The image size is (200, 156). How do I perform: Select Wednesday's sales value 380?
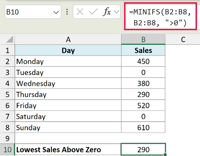tap(143, 83)
